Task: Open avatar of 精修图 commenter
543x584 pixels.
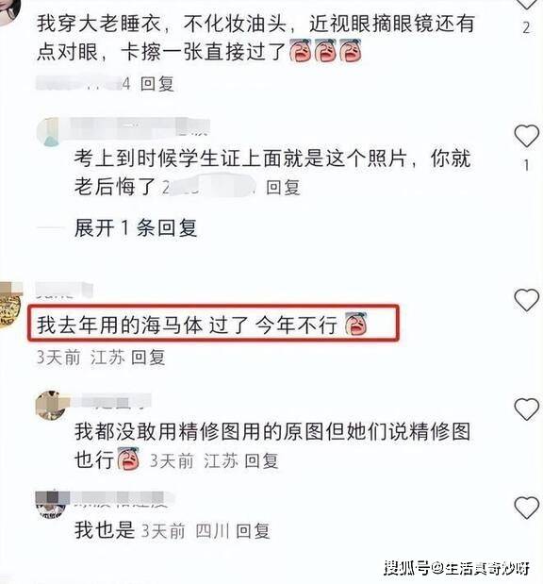Action: 51,406
